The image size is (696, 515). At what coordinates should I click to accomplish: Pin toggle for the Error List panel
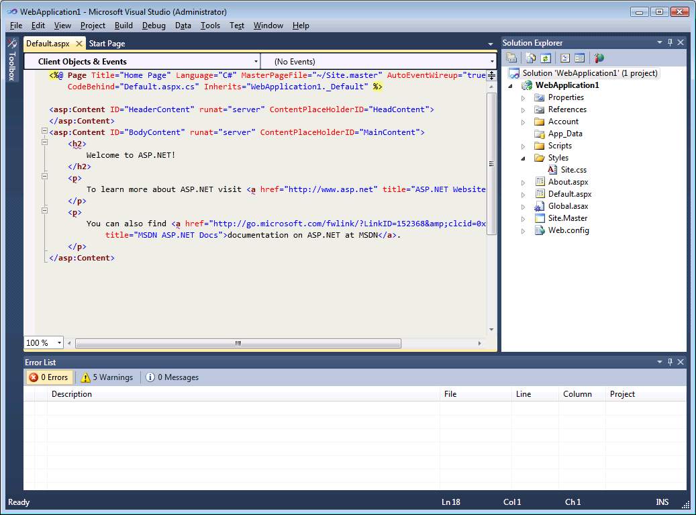(669, 362)
